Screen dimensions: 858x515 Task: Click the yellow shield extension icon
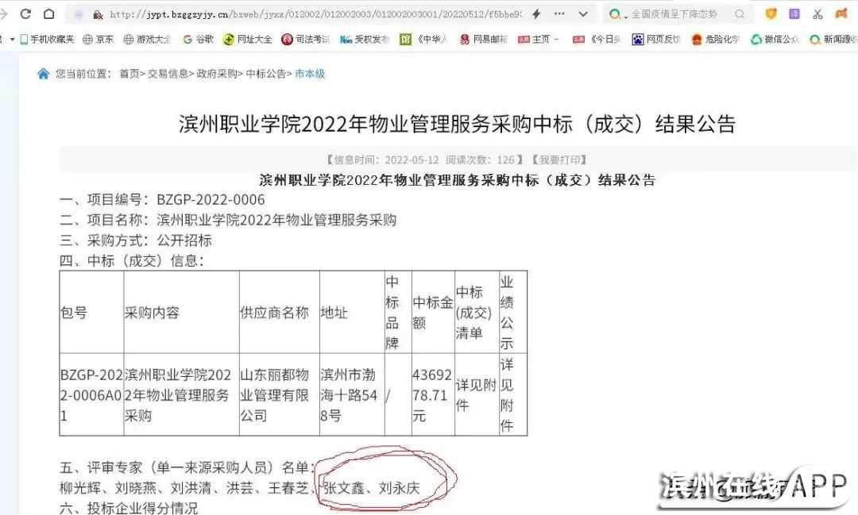click(771, 14)
